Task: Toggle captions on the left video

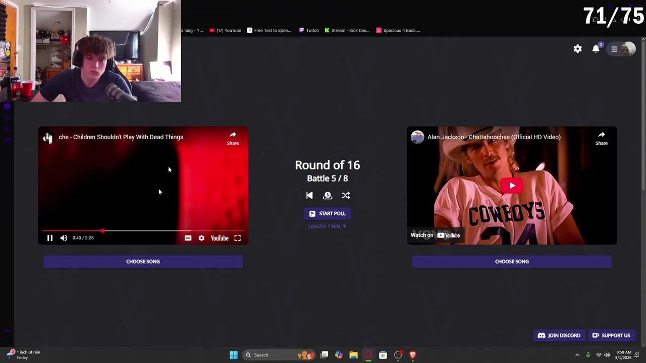Action: [x=188, y=238]
